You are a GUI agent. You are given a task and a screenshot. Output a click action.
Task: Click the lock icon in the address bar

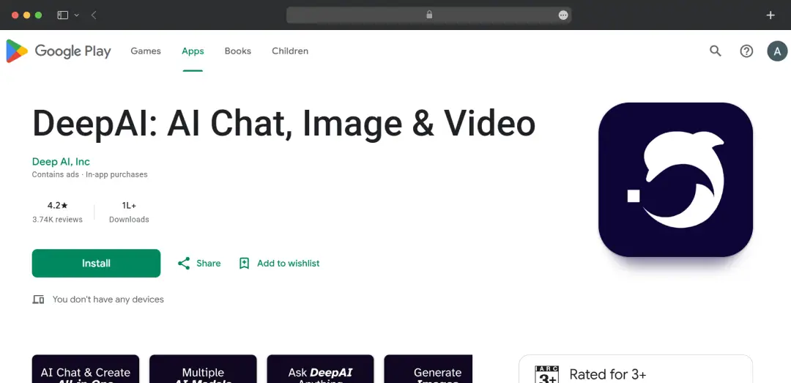click(x=429, y=15)
